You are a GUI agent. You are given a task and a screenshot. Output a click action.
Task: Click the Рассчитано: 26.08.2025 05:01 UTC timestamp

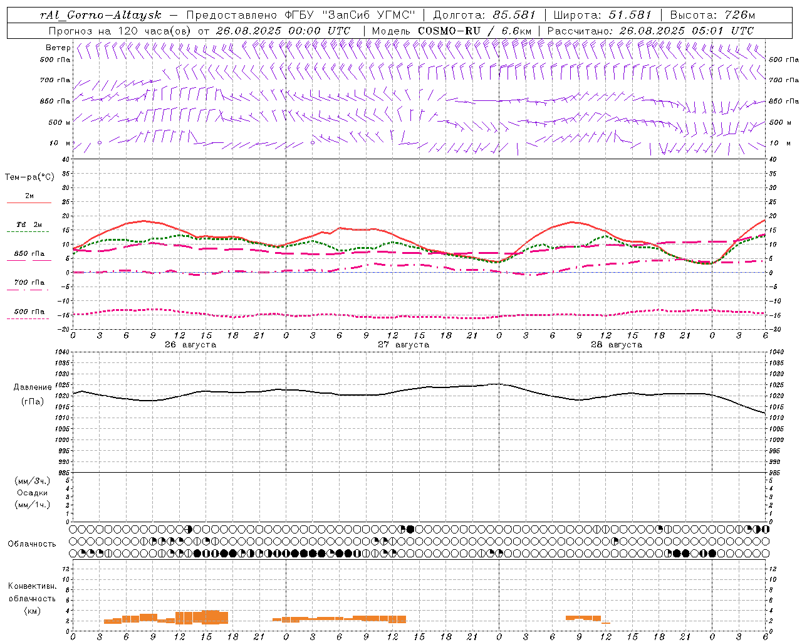(x=650, y=31)
